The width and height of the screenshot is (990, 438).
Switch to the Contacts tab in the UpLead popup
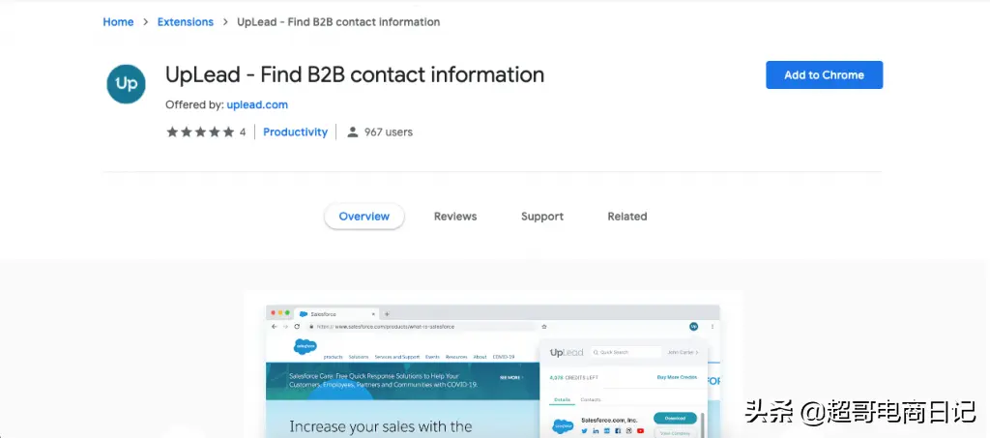[591, 400]
